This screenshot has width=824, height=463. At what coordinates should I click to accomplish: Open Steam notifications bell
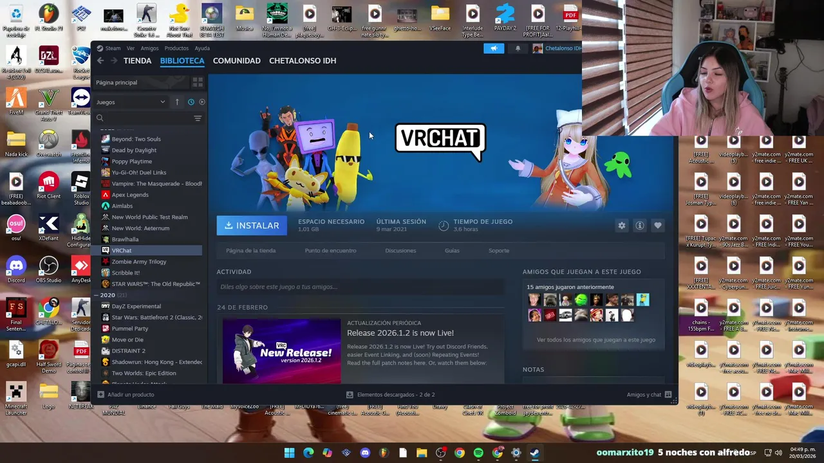point(518,48)
